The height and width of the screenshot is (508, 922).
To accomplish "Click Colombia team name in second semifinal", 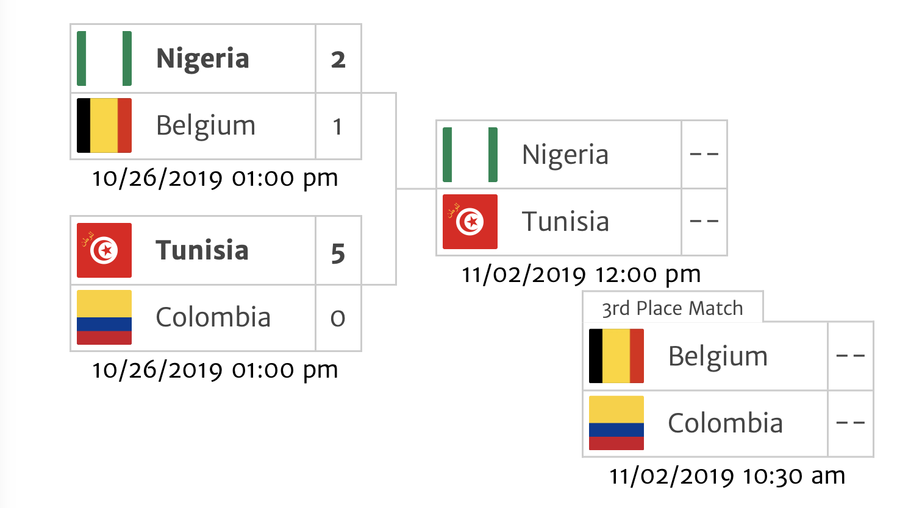I will [x=213, y=317].
